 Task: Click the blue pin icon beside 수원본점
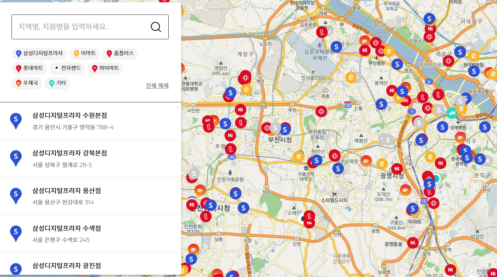[16, 121]
